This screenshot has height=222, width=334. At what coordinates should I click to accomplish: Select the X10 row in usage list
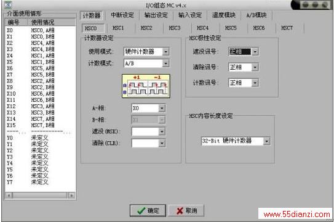click(40, 94)
